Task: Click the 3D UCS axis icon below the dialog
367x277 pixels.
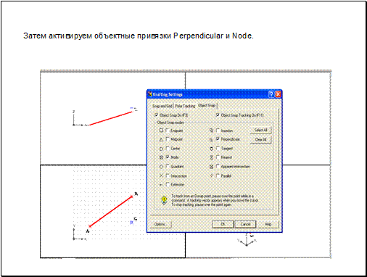Action: coord(247,240)
